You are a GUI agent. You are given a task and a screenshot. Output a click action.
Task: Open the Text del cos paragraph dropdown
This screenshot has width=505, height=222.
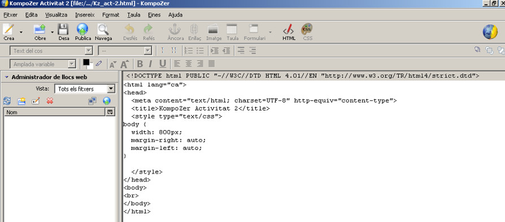pos(51,51)
